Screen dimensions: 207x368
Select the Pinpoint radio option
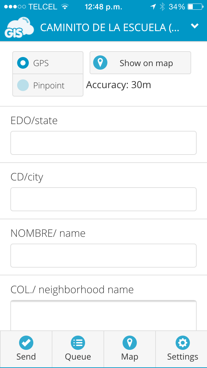23,86
